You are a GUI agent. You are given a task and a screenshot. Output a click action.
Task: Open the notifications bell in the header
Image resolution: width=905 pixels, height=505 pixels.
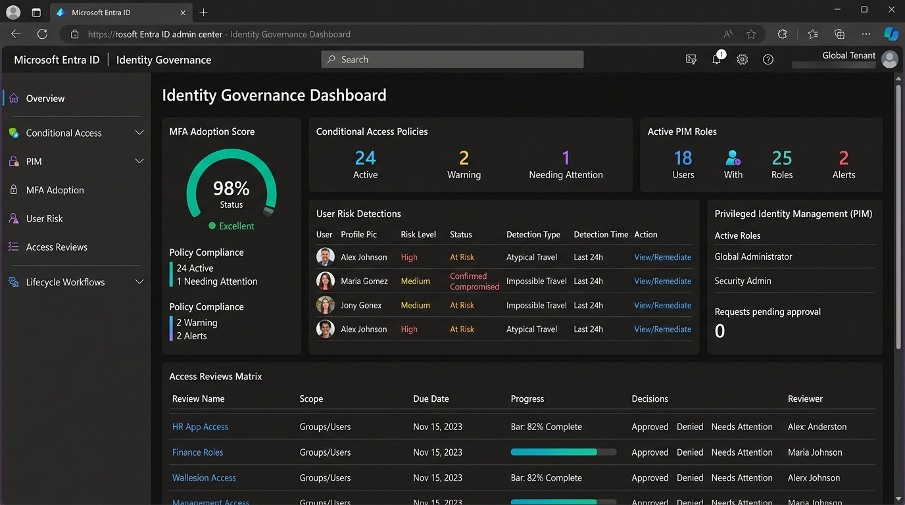pos(717,59)
